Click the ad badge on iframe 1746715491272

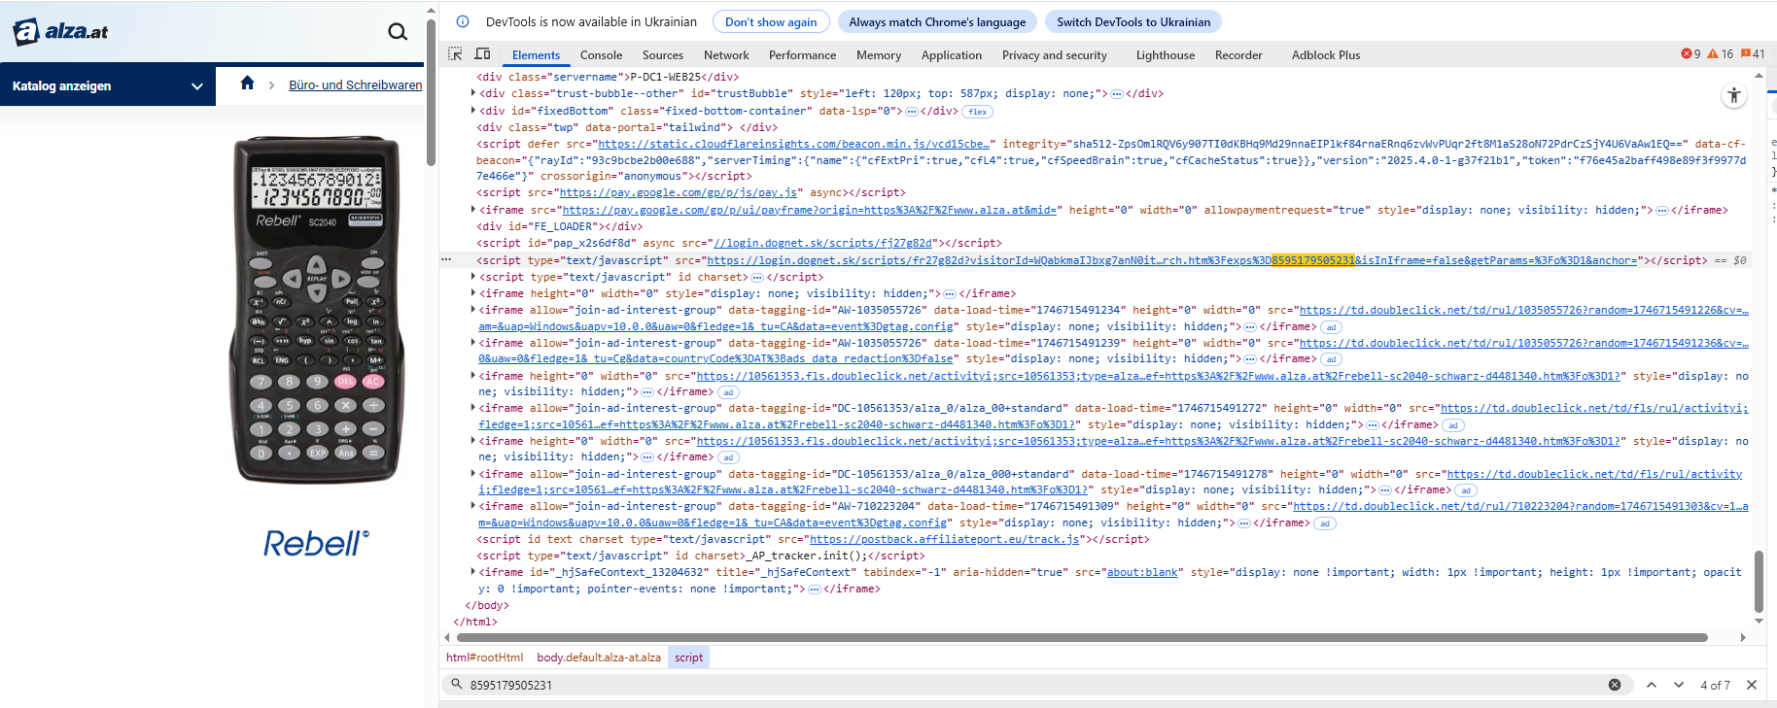[1452, 425]
